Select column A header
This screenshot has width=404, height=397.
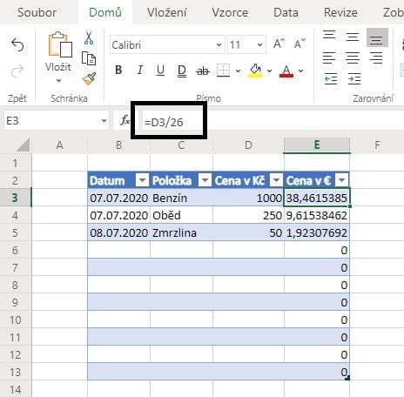59,145
